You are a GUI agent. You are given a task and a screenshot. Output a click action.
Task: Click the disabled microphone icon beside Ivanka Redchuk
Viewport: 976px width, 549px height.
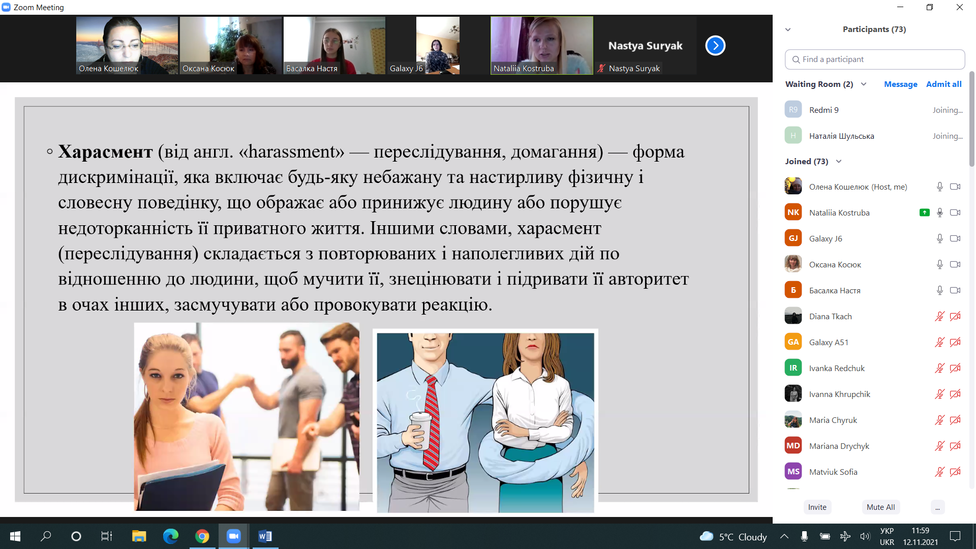[939, 368]
